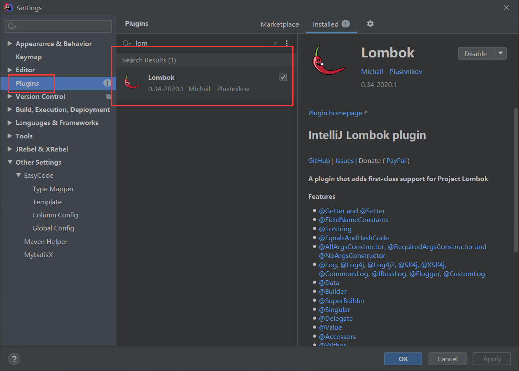Click the OK button
519x371 pixels.
(x=403, y=359)
